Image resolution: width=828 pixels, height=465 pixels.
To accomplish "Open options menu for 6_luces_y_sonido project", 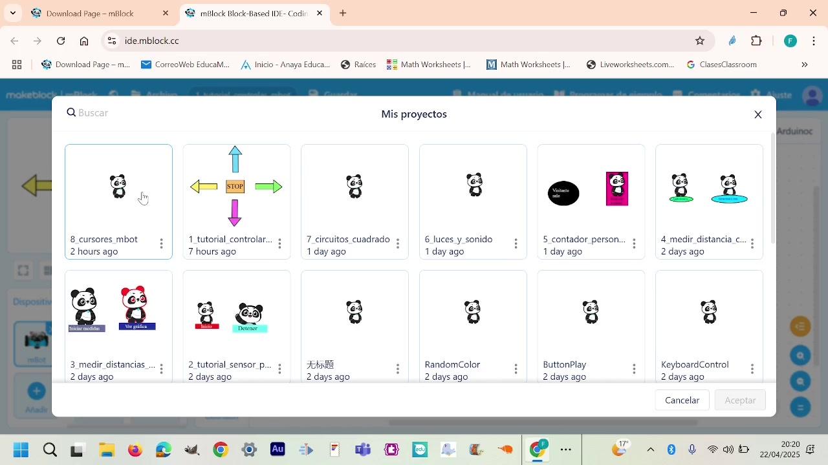I will (516, 243).
